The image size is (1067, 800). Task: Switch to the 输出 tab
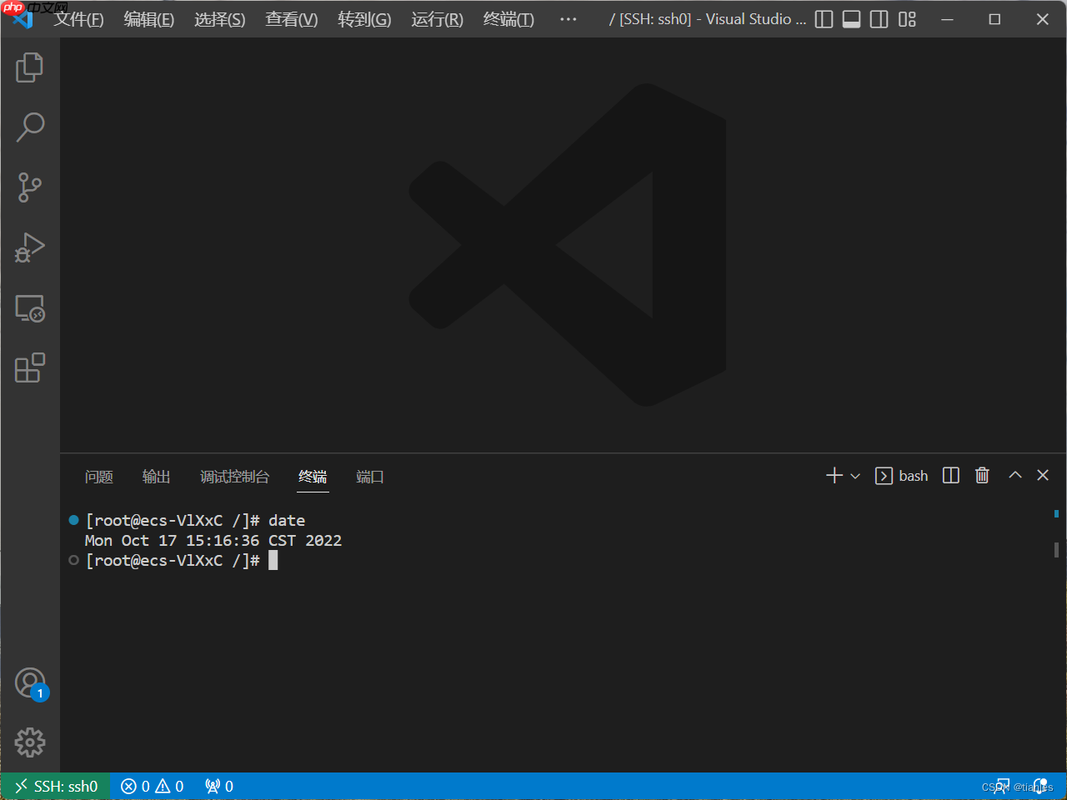(x=156, y=477)
